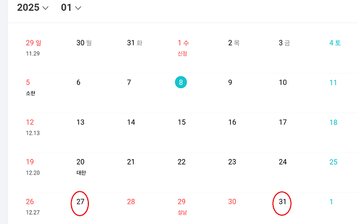Select date 19 with lunar 12.20

[33, 167]
